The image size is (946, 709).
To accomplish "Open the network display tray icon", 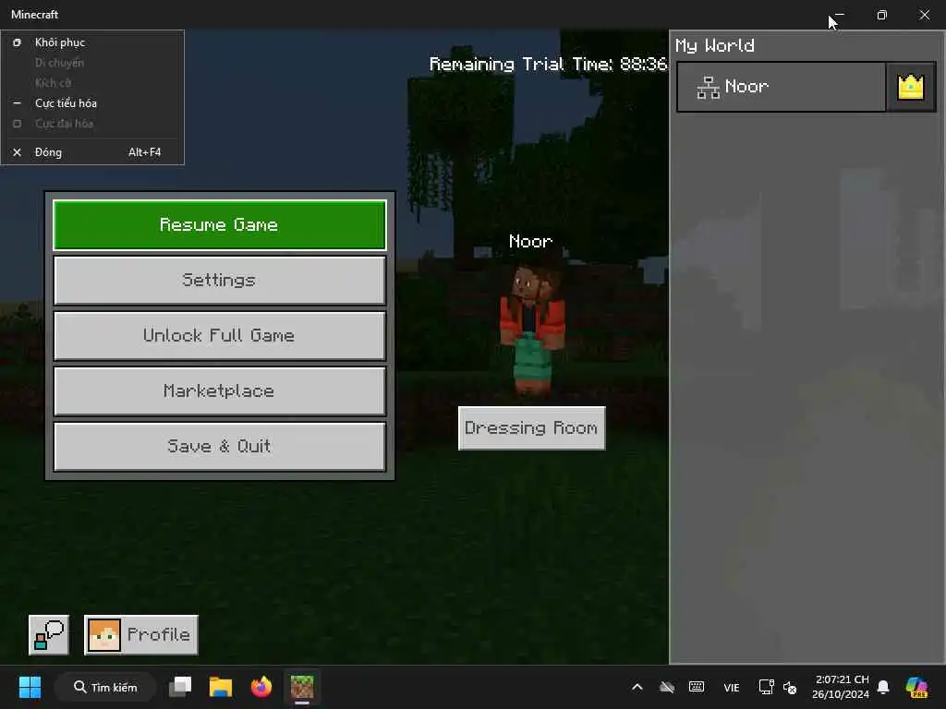I will pyautogui.click(x=766, y=687).
